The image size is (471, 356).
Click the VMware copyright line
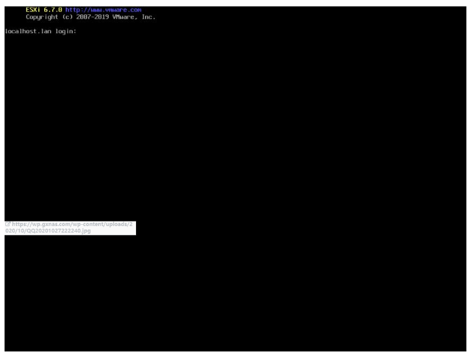(x=90, y=17)
